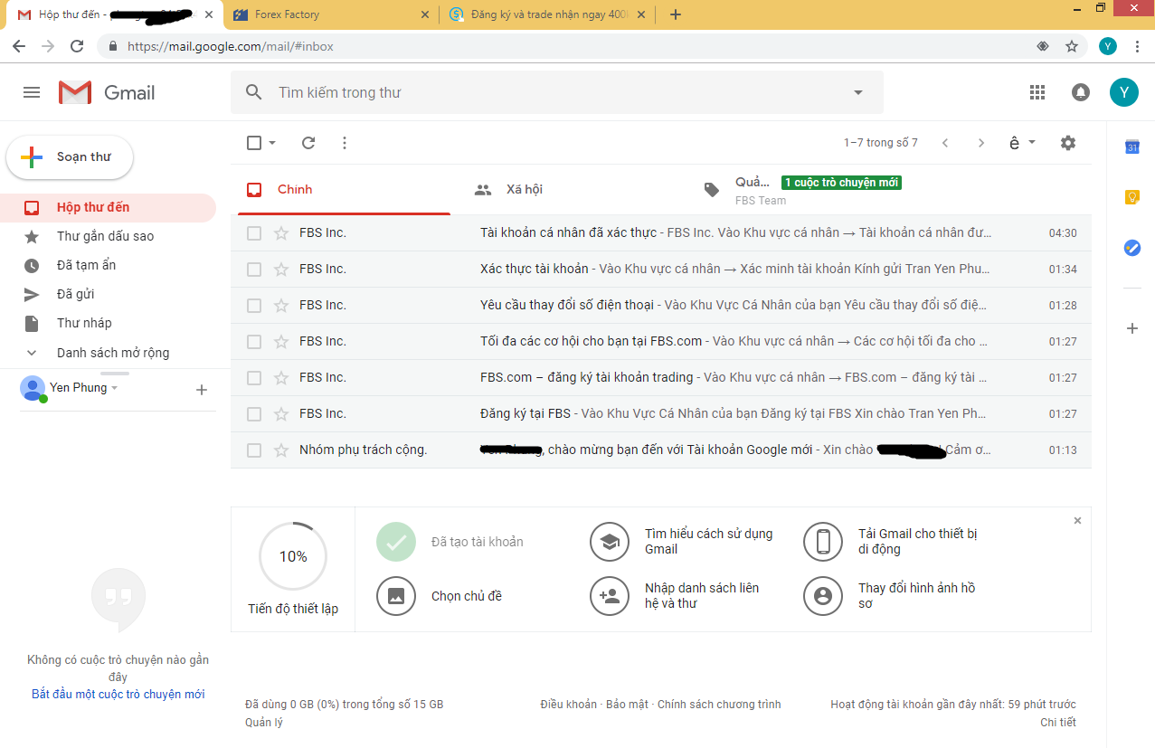Open the Tasks side panel icon

tap(1131, 248)
